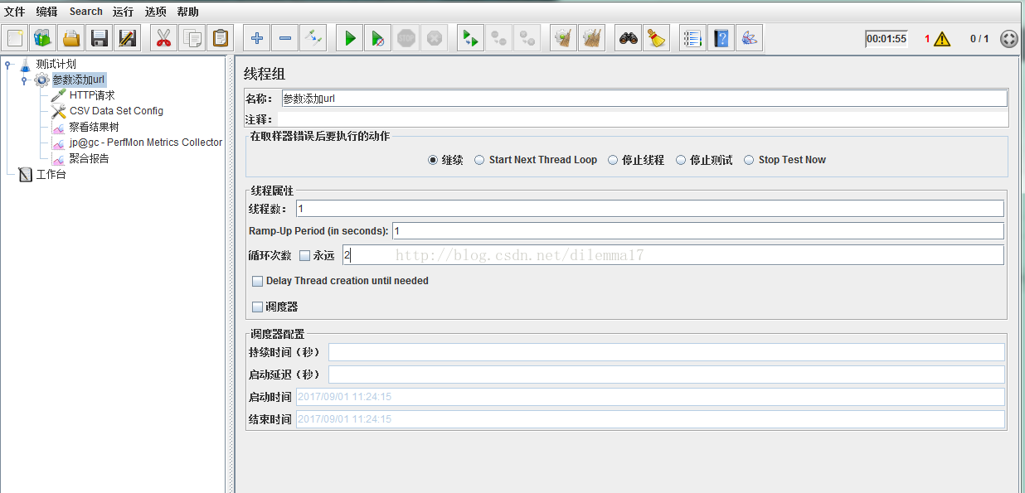The height and width of the screenshot is (493, 1025).
Task: Select 测试计划 in the tree
Action: coord(56,64)
